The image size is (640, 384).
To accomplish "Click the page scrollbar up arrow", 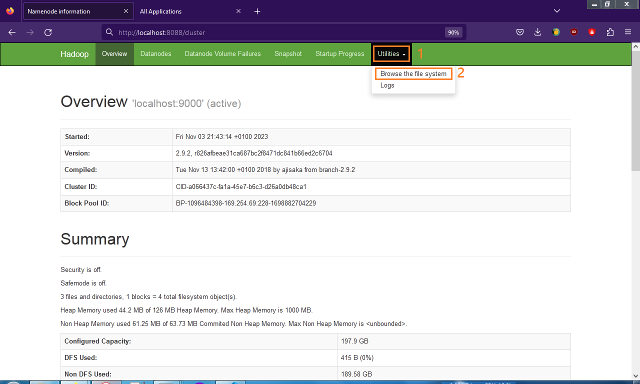I will pos(635,47).
